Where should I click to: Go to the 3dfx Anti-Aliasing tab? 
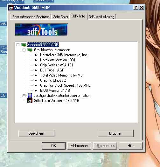pyautogui.click(x=101, y=17)
